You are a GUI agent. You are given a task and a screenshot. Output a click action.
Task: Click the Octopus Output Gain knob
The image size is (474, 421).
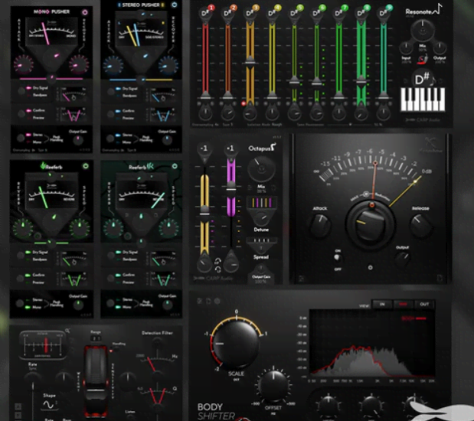coord(260,270)
